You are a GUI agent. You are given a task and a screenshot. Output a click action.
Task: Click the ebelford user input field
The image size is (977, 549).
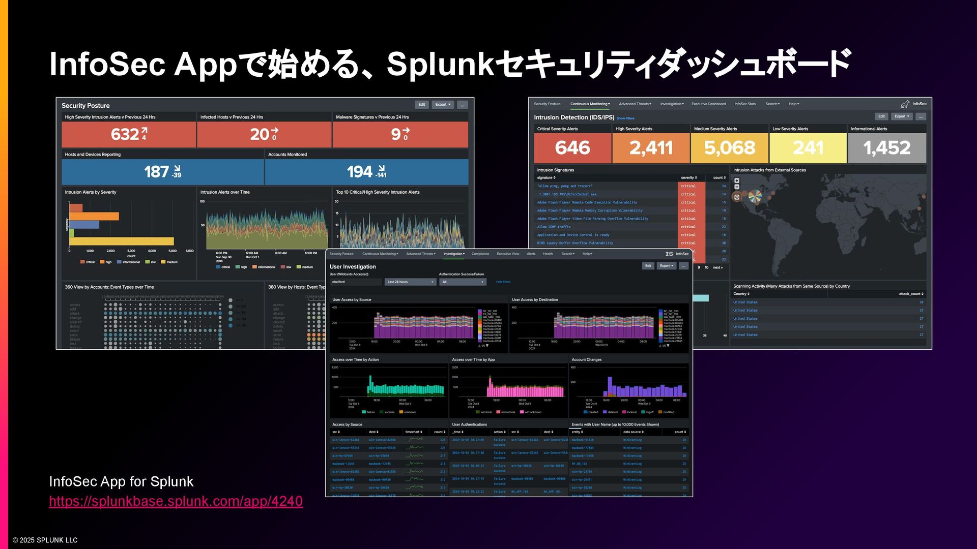[x=355, y=282]
